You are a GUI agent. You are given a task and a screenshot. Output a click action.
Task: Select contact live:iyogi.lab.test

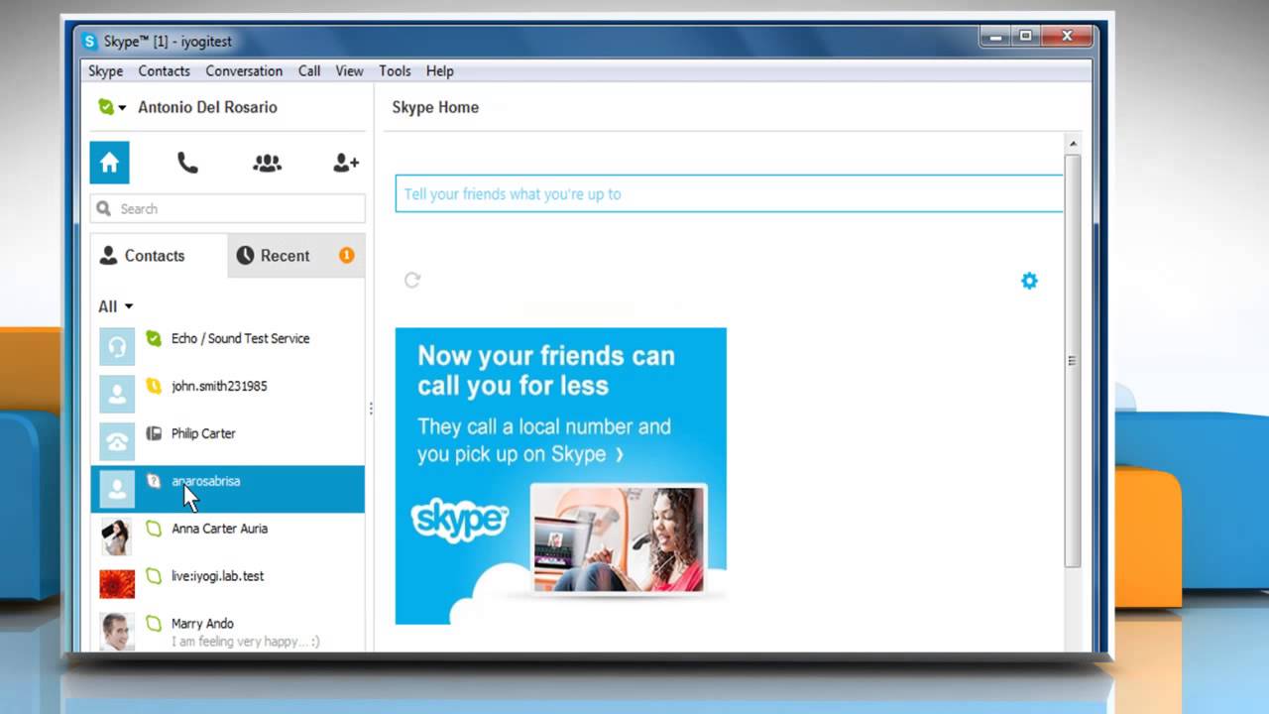tap(228, 584)
